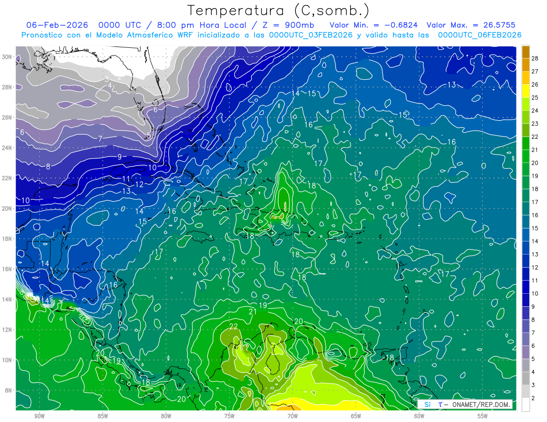Click the 8N latitude axis label
547x422 pixels.
9,391
